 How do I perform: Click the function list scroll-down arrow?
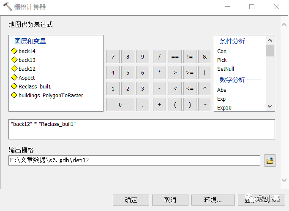(x=270, y=106)
